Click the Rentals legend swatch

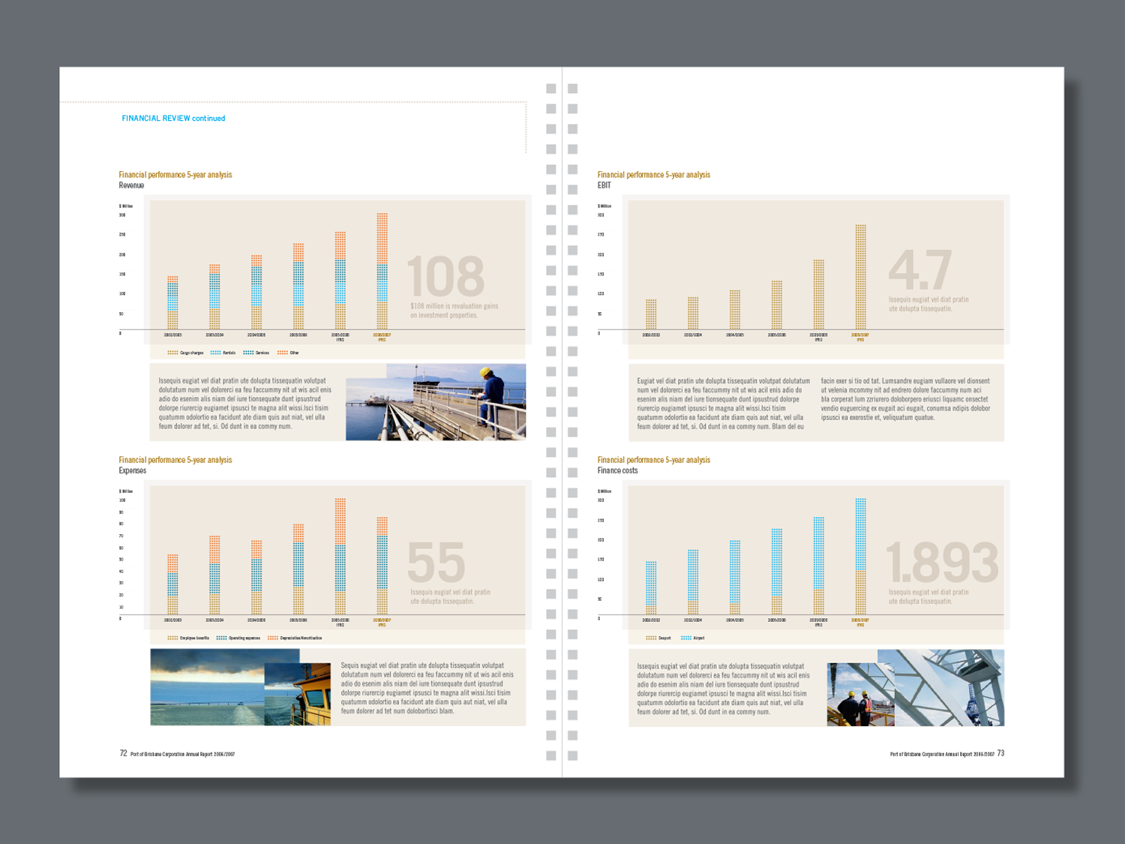[215, 353]
